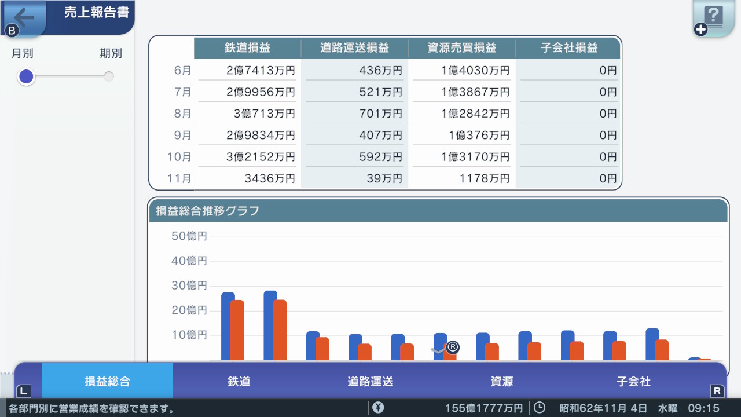Switch slider to 期別 position
Viewport: 741px width, 417px height.
point(109,76)
